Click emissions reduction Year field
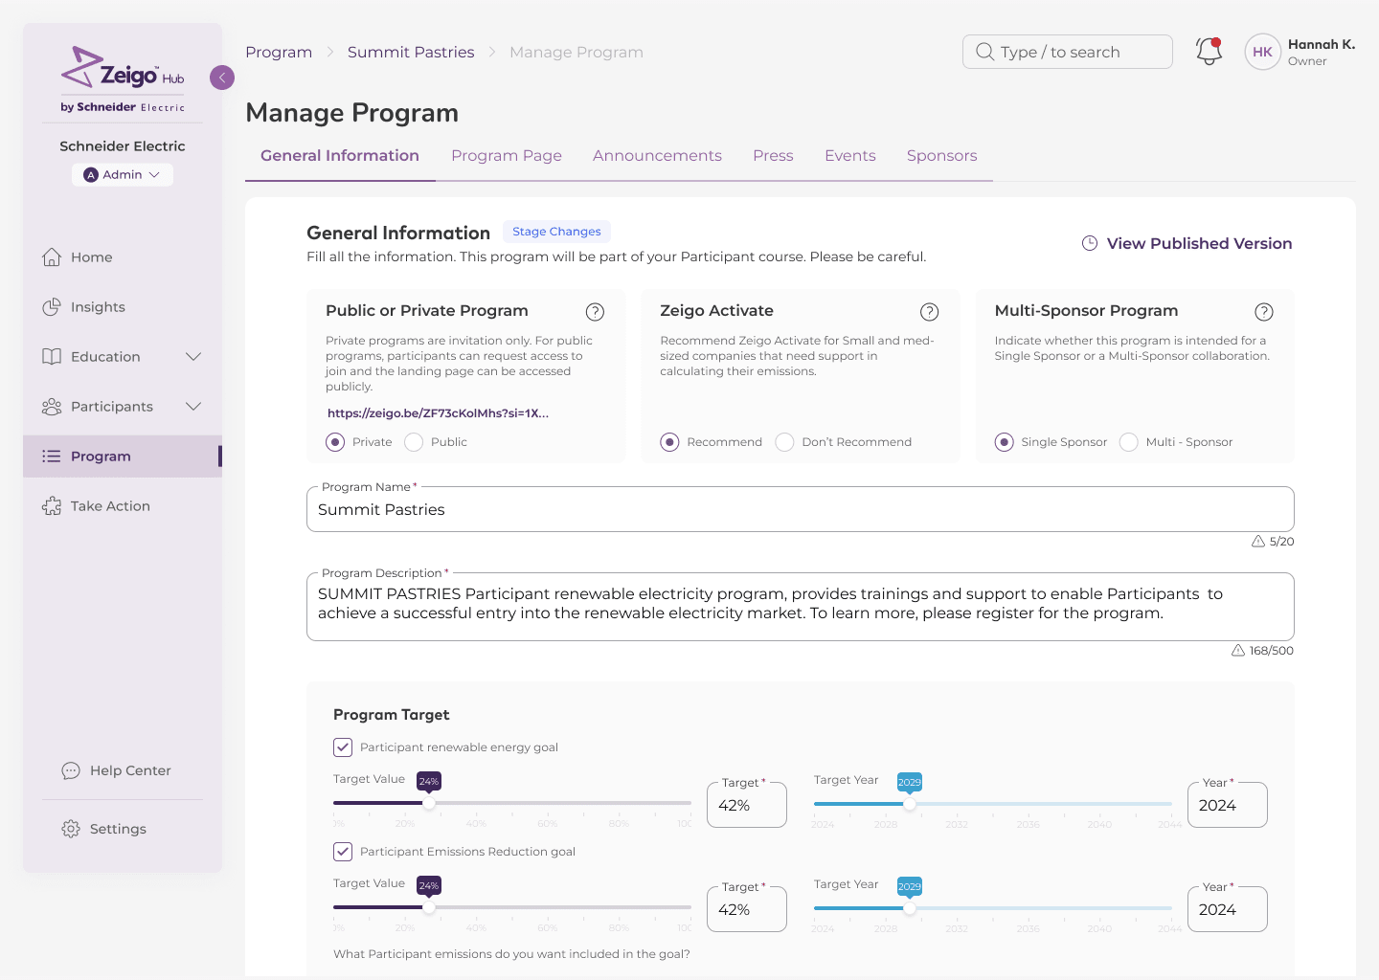Screen dimensions: 1379x980 [x=1228, y=909]
